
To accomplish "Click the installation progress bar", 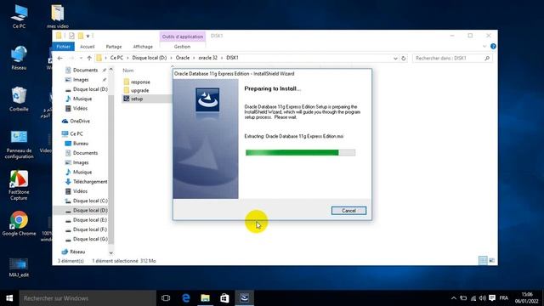I will [x=300, y=153].
